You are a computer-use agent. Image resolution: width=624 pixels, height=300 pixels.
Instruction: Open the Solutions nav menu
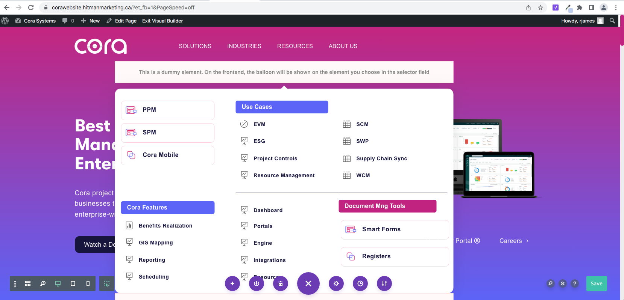[x=195, y=46]
